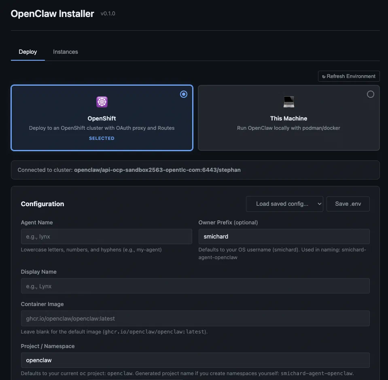Click the Configuration section heading
The image size is (388, 380).
pyautogui.click(x=42, y=204)
